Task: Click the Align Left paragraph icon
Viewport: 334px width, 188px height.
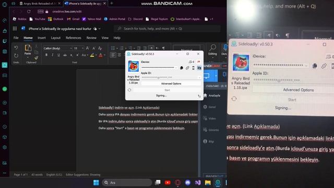Action: click(113, 55)
